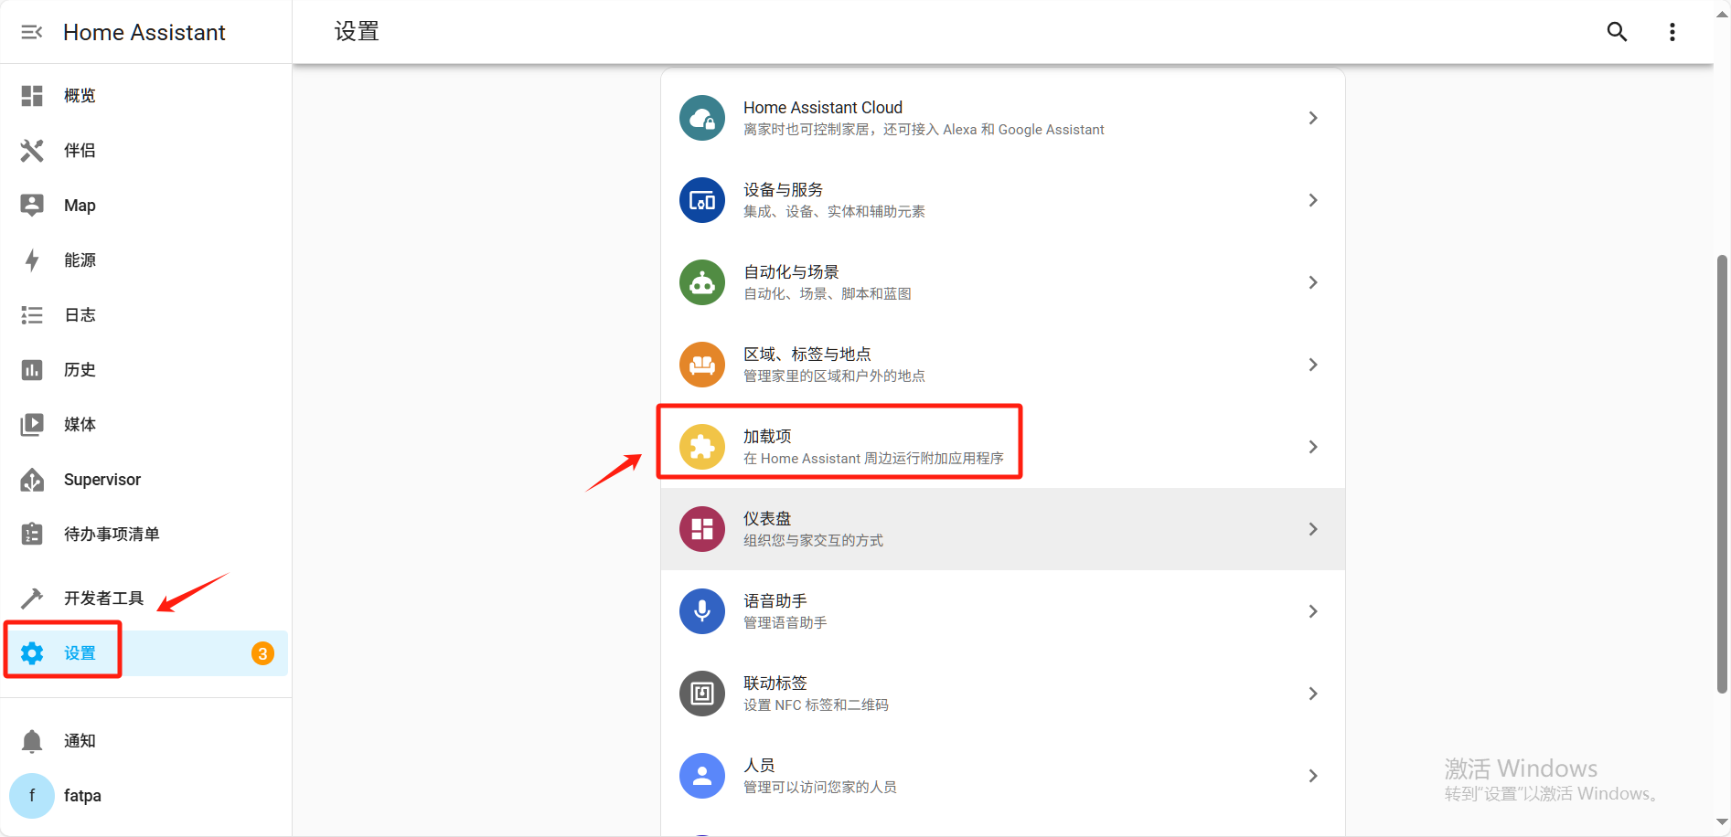The height and width of the screenshot is (837, 1731).
Task: Click the 管理家里的区域和户外的地点 description
Action: 834,376
